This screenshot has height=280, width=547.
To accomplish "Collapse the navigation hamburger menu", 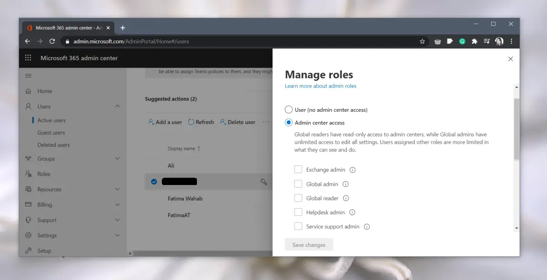I will 28,75.
